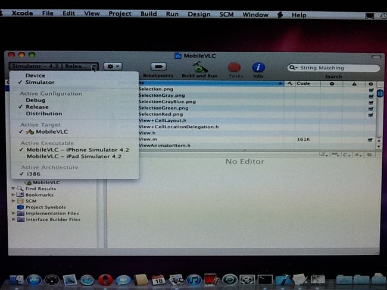This screenshot has width=387, height=290.
Task: Select i386 active architecture
Action: click(x=33, y=174)
